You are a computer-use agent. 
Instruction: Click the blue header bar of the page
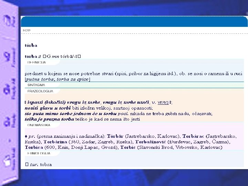coord(134,21)
